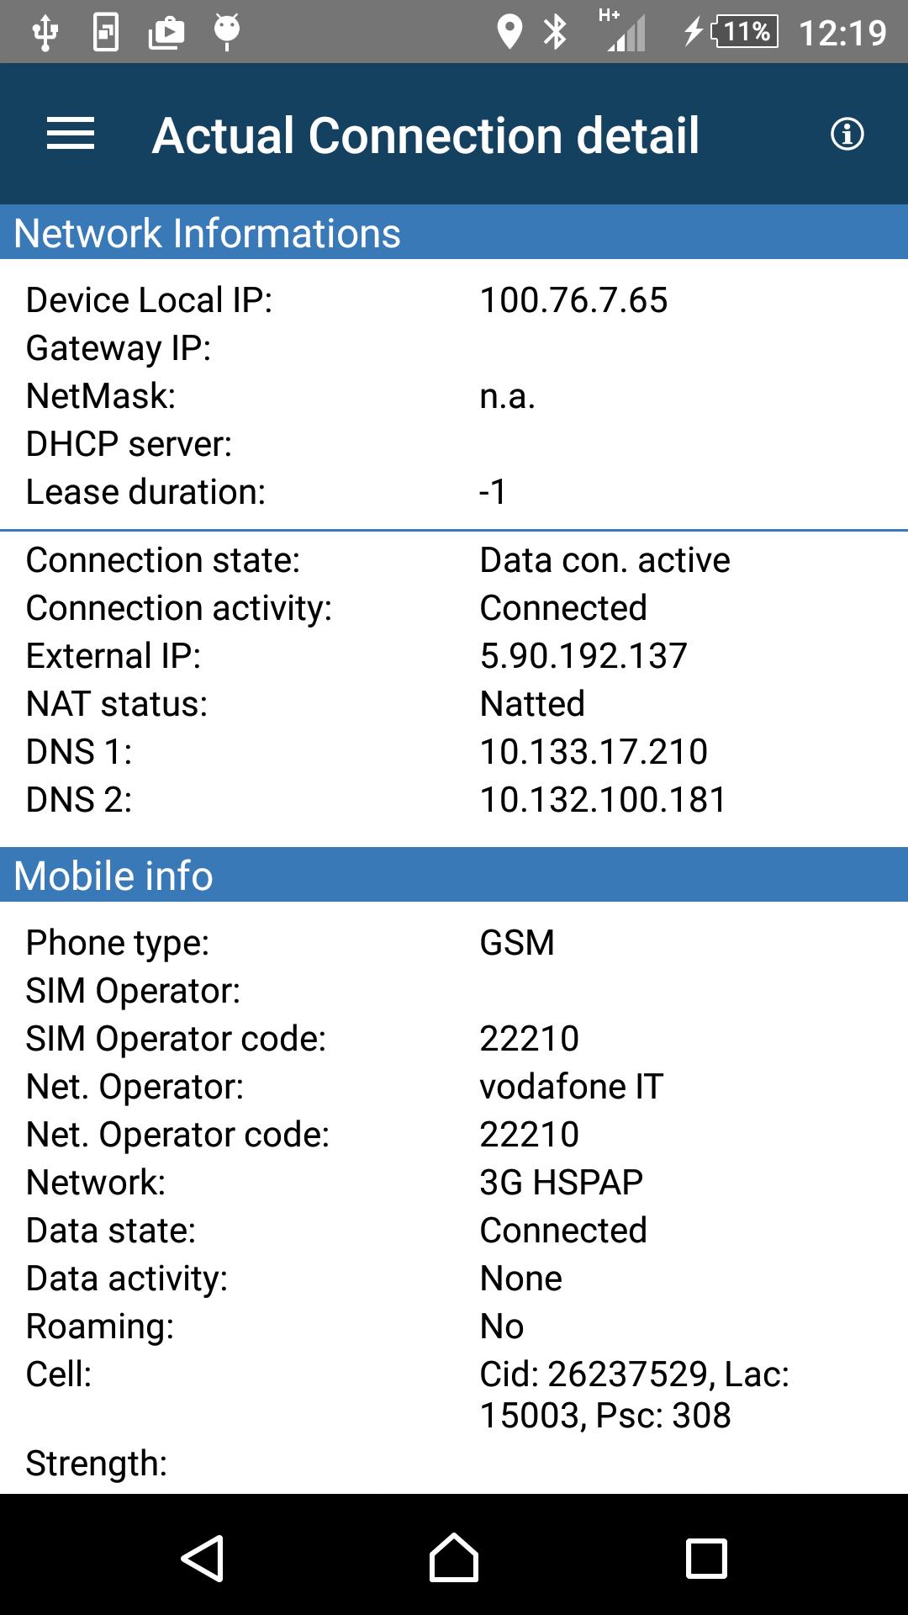Open the navigation drawer menu

pyautogui.click(x=71, y=133)
